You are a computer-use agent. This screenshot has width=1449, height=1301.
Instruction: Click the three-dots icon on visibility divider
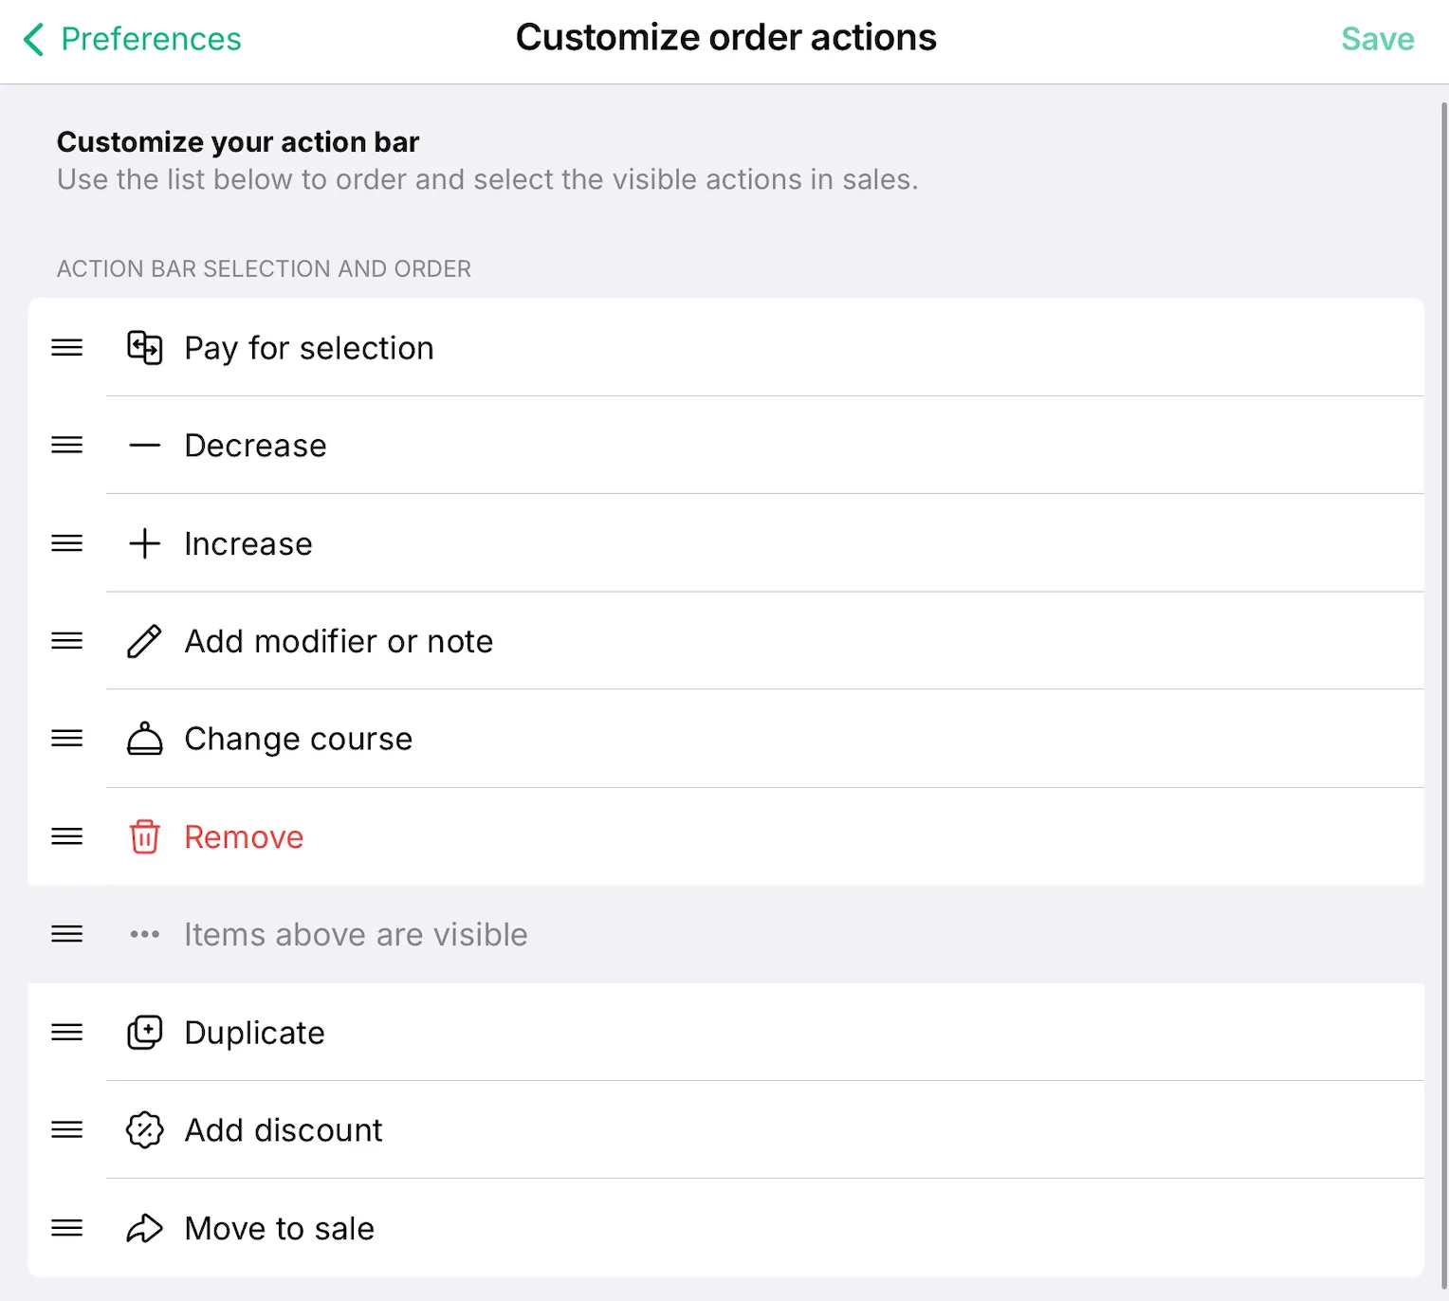pos(144,935)
